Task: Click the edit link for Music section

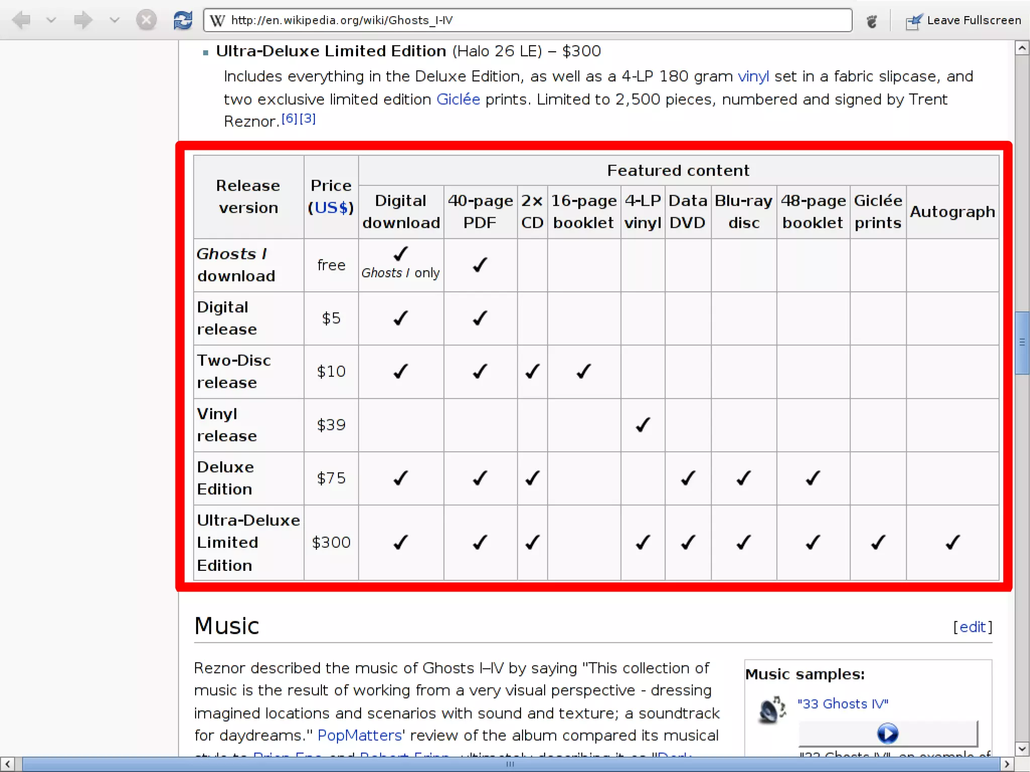Action: (x=972, y=627)
